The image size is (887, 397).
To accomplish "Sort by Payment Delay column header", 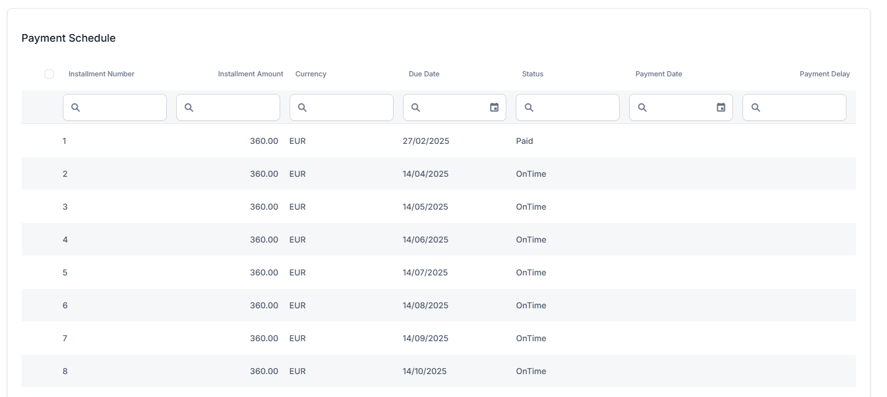I will tap(824, 74).
